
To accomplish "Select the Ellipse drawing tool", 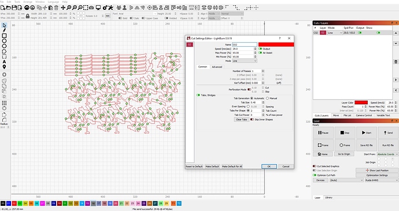I will click(4, 41).
